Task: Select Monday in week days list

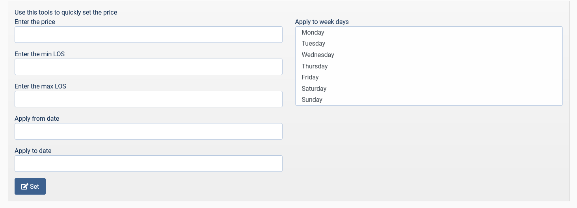Action: [x=313, y=33]
